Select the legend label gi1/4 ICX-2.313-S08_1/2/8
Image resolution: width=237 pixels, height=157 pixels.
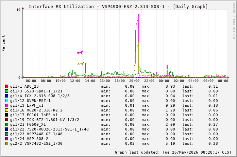tap(40, 96)
